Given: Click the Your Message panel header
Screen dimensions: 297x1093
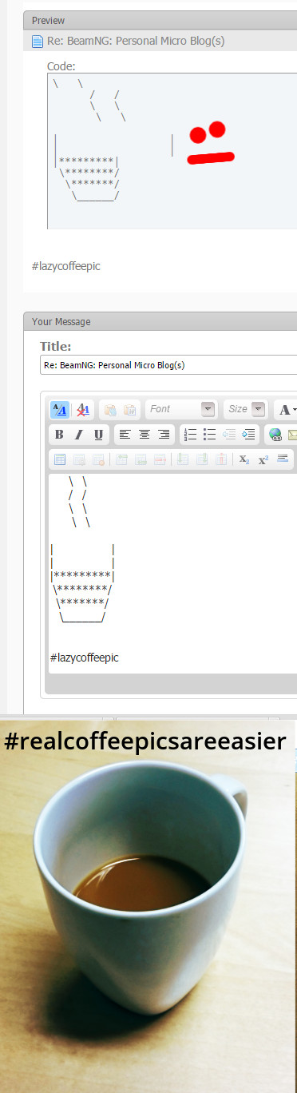Looking at the screenshot, I should pyautogui.click(x=160, y=321).
